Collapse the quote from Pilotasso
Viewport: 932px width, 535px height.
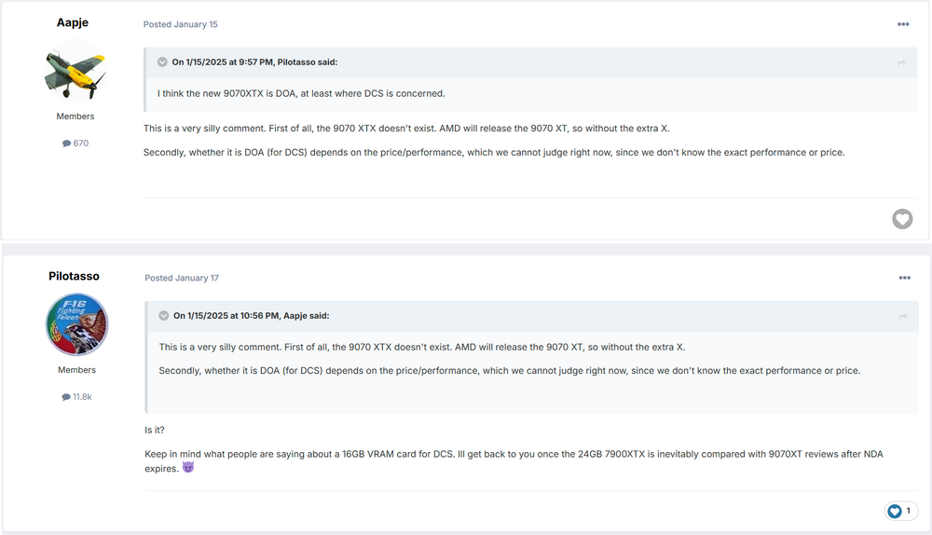[x=163, y=62]
